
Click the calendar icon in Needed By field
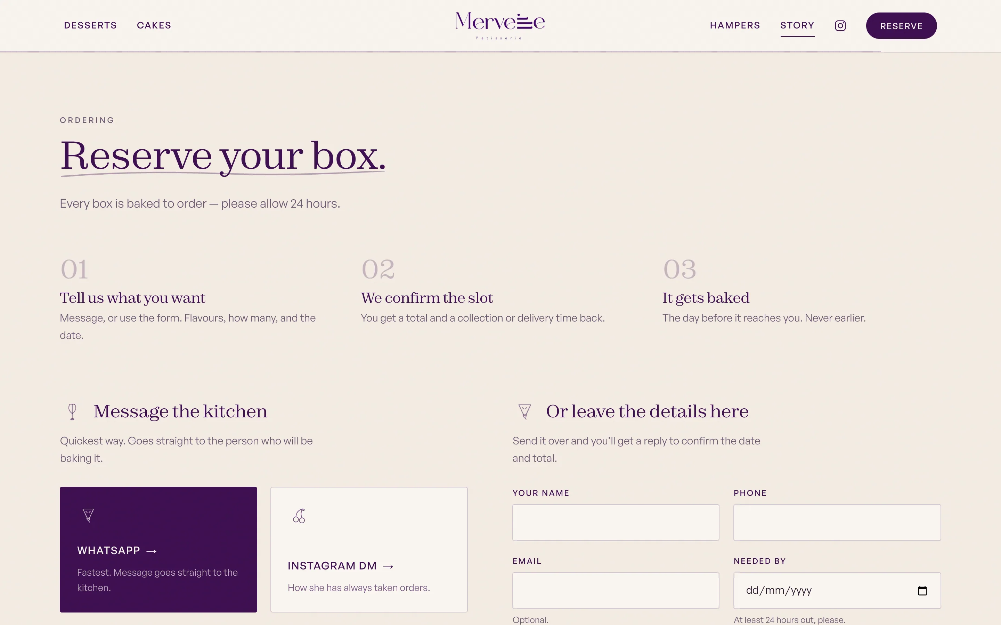pyautogui.click(x=922, y=590)
